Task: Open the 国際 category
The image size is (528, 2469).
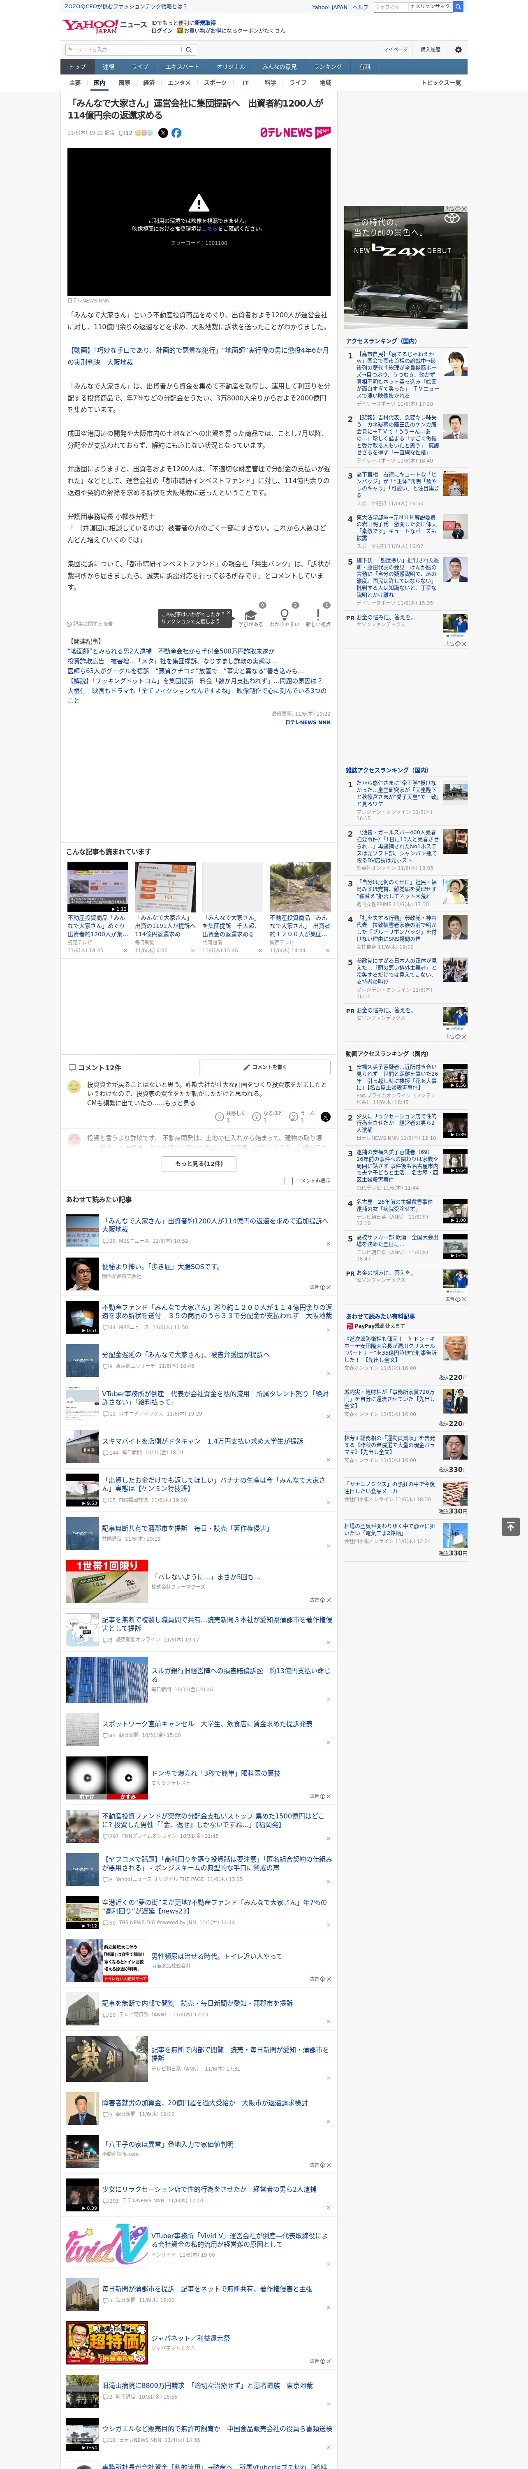Action: (x=124, y=82)
